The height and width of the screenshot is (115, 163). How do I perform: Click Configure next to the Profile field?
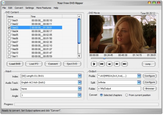[150, 76]
